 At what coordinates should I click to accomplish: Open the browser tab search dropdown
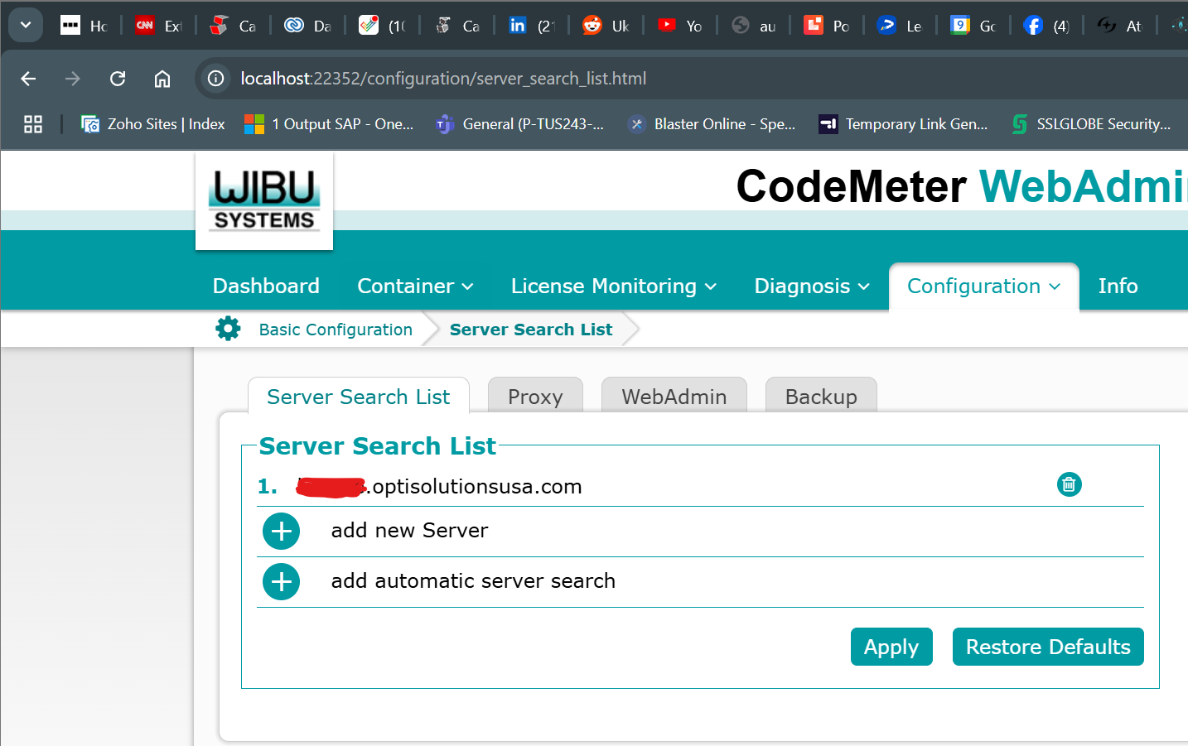click(x=26, y=25)
